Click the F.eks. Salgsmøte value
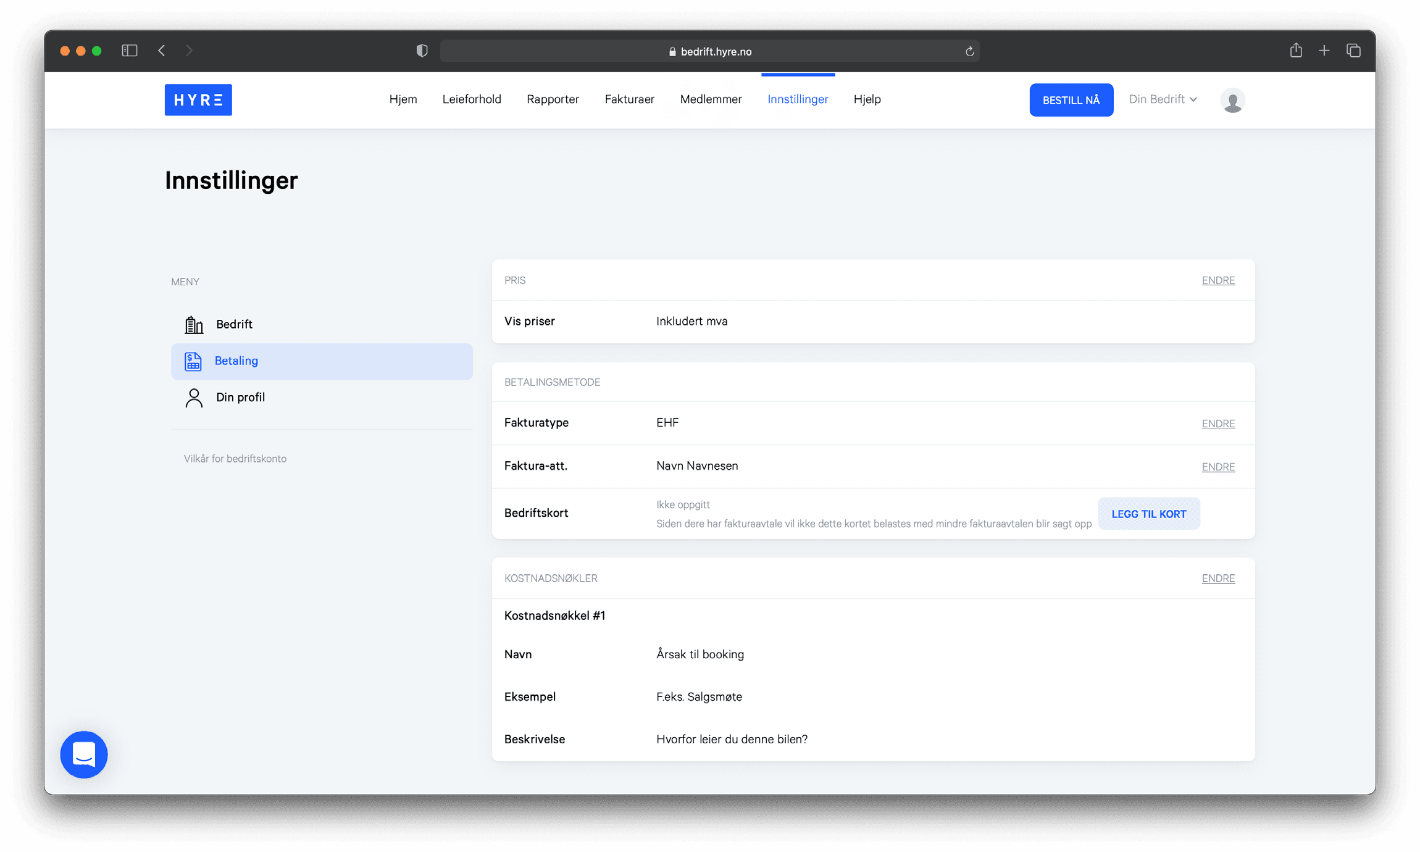Screen dimensions: 1420x852 [x=699, y=697]
